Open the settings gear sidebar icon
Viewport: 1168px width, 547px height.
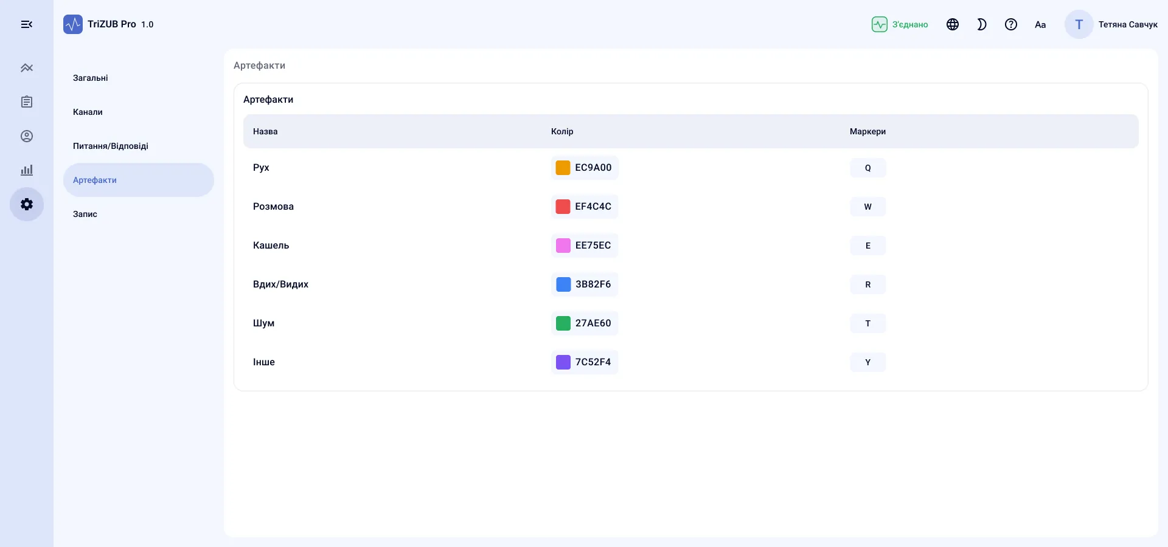point(27,204)
